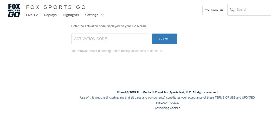Click the cookies requirement notice text
The height and width of the screenshot is (117, 271).
(117, 51)
